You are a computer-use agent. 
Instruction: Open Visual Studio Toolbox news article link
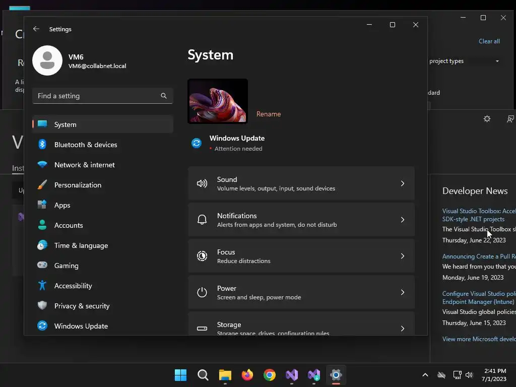(x=479, y=215)
